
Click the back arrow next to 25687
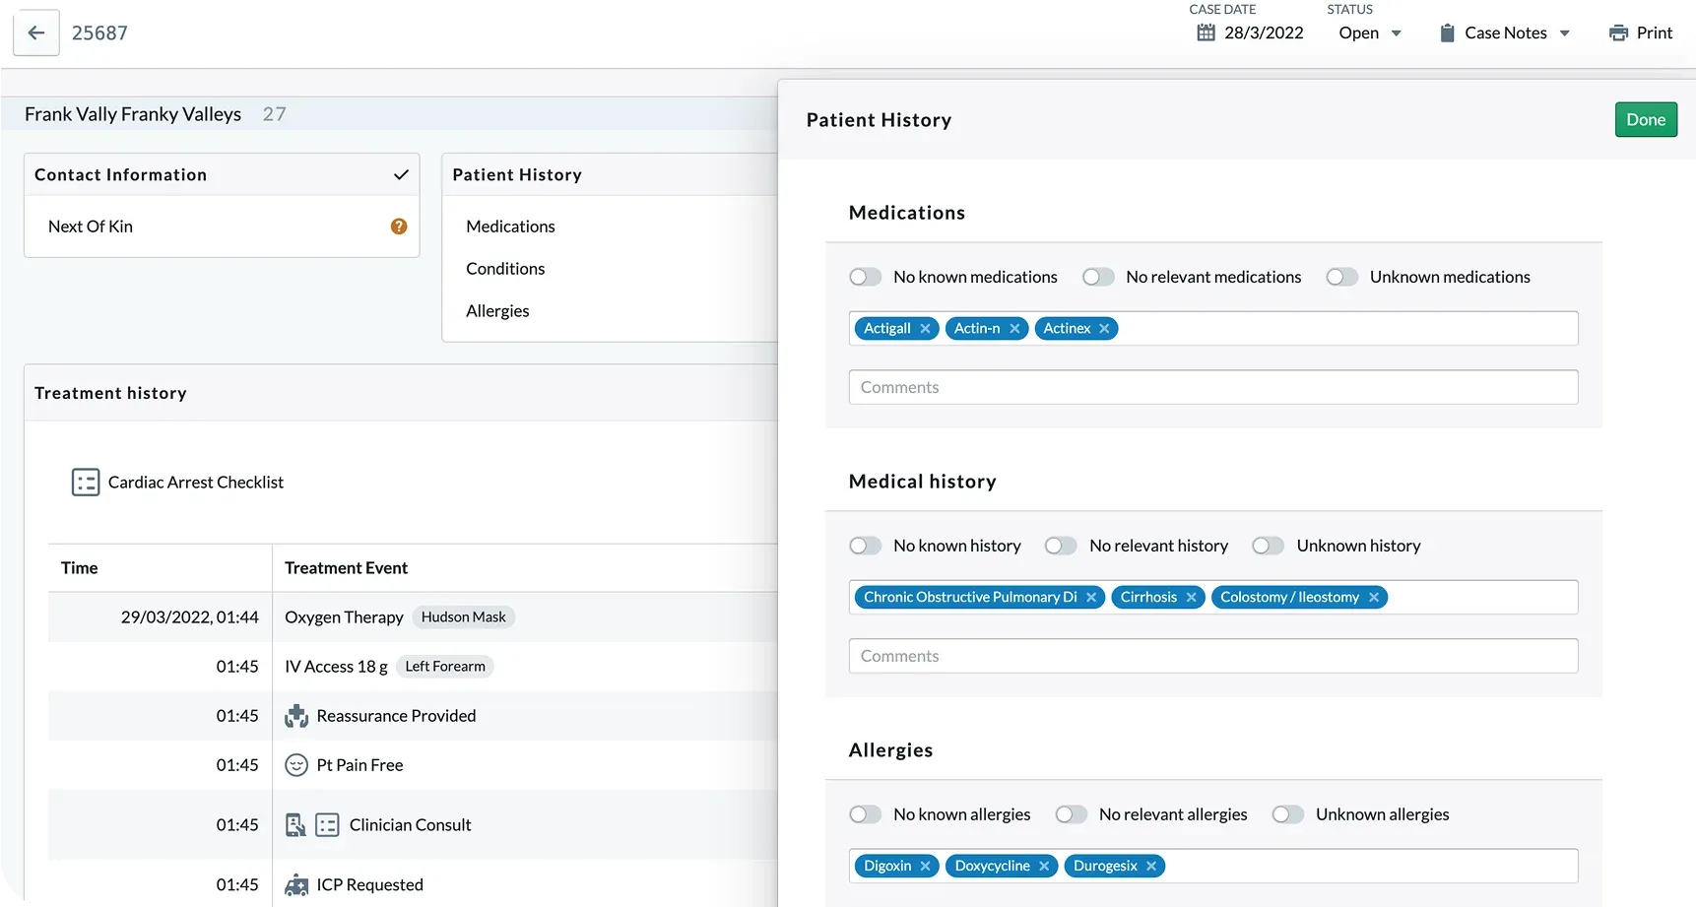[x=36, y=32]
